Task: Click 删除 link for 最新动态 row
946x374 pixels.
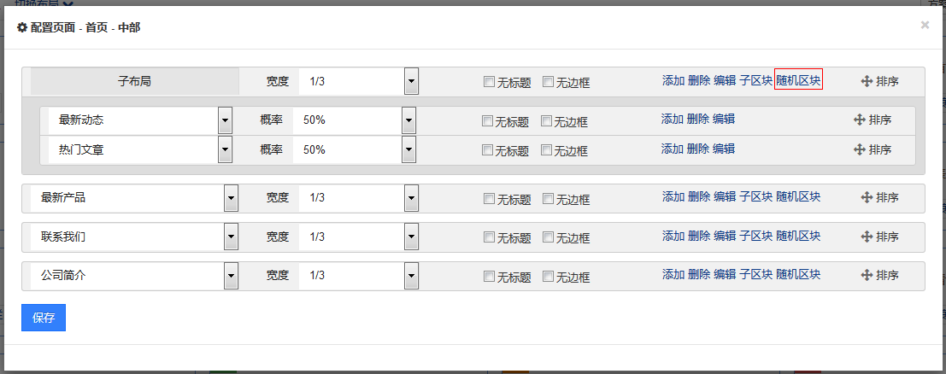Action: (x=698, y=119)
